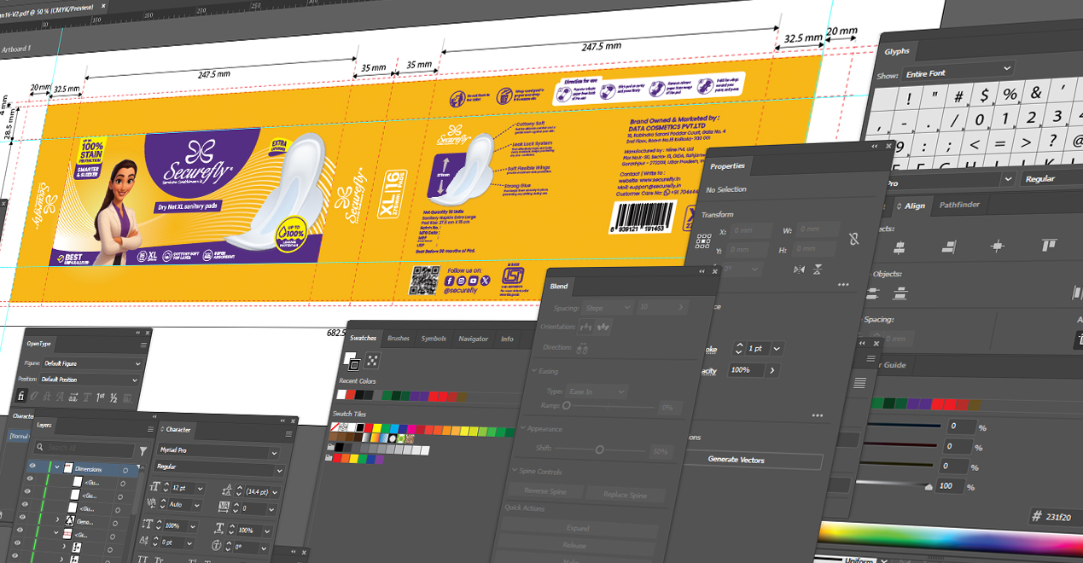This screenshot has height=563, width=1083.
Task: Switch to the Info tab
Action: click(507, 340)
